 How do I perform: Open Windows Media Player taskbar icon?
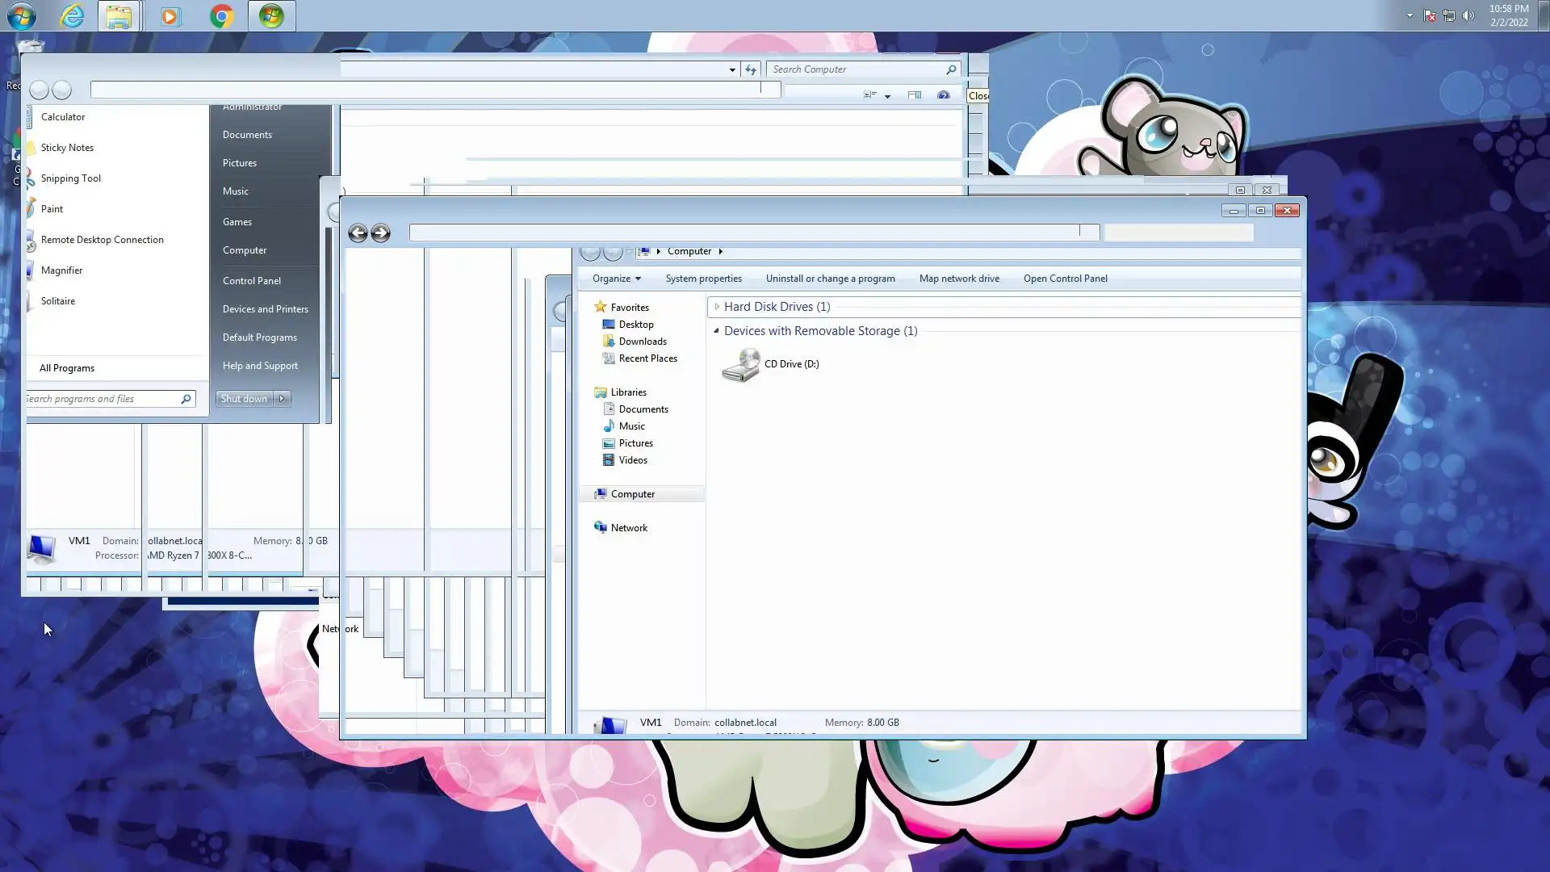(x=170, y=16)
